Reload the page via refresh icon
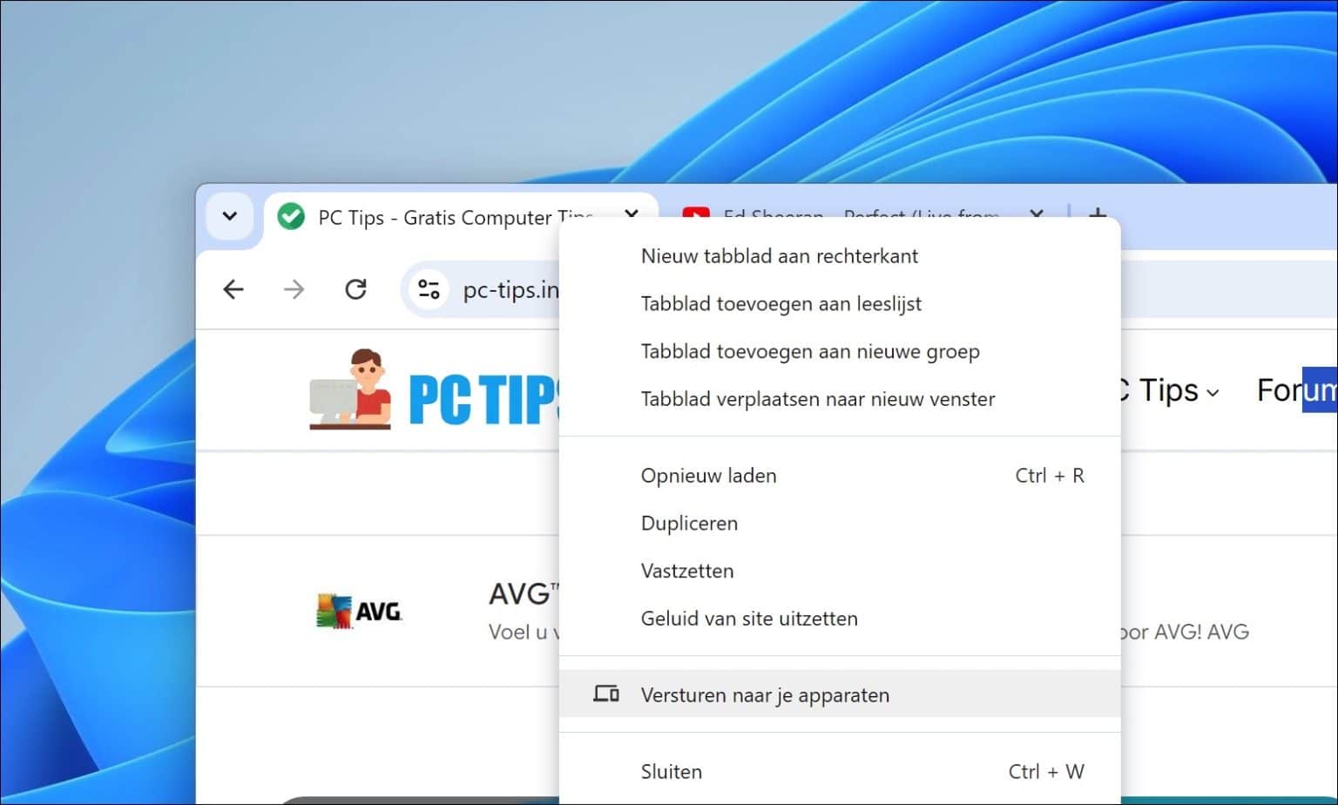This screenshot has height=805, width=1338. (x=355, y=289)
